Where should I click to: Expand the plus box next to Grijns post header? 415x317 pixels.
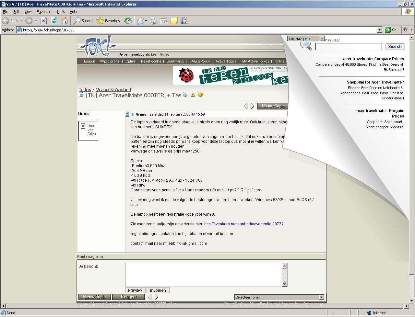tap(132, 114)
